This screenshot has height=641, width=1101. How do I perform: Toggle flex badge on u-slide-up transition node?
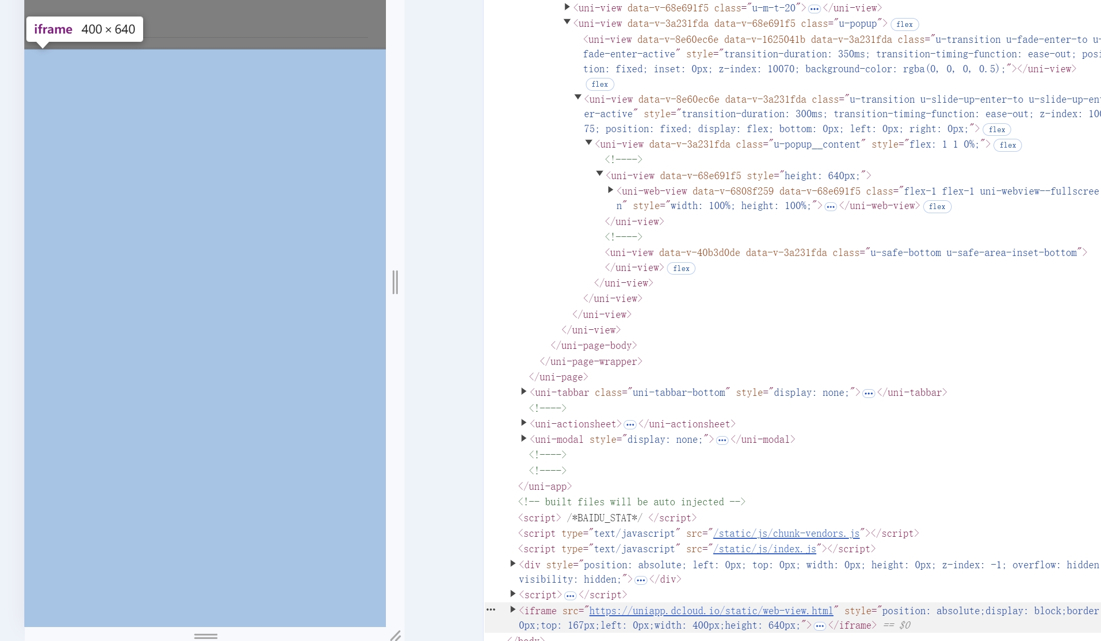point(997,130)
